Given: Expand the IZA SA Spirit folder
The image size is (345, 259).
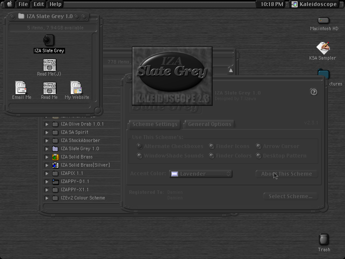Looking at the screenshot, I should tap(47, 133).
